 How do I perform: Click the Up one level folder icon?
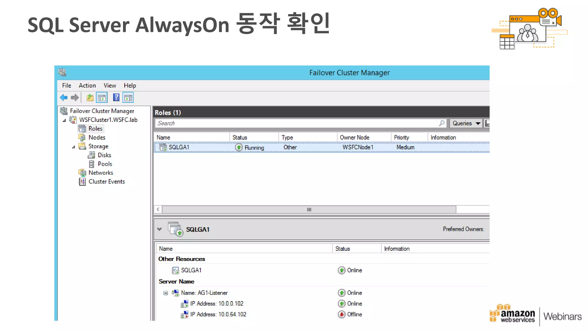click(90, 98)
